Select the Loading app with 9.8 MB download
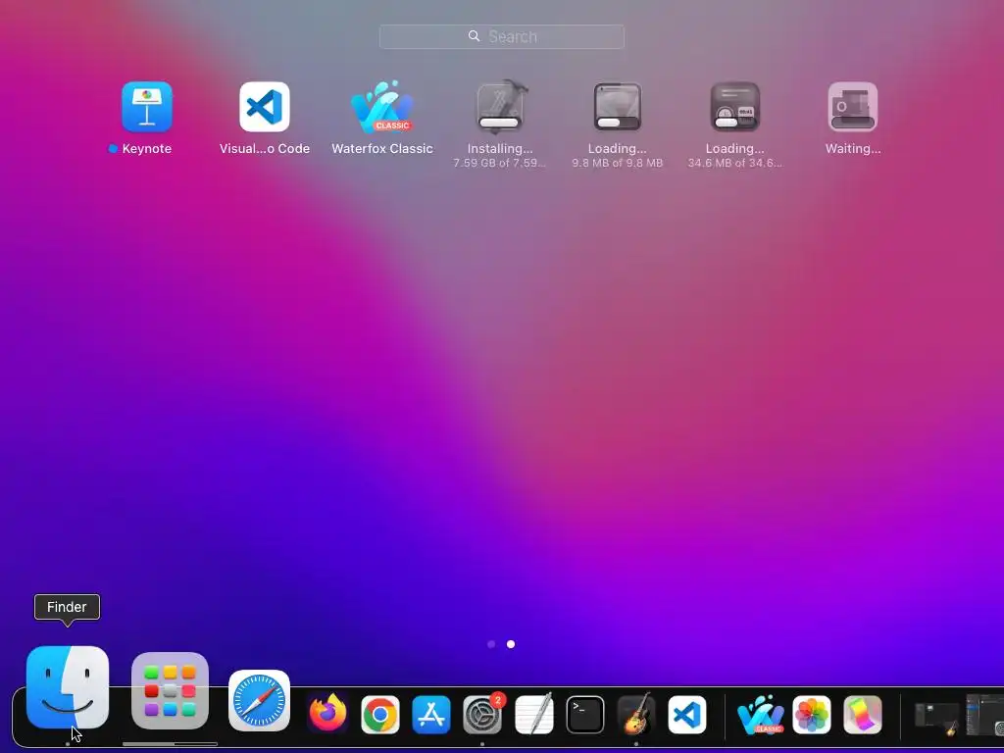 (x=618, y=107)
